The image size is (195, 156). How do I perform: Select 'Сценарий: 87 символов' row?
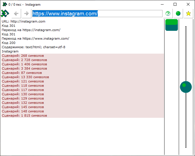(83, 73)
